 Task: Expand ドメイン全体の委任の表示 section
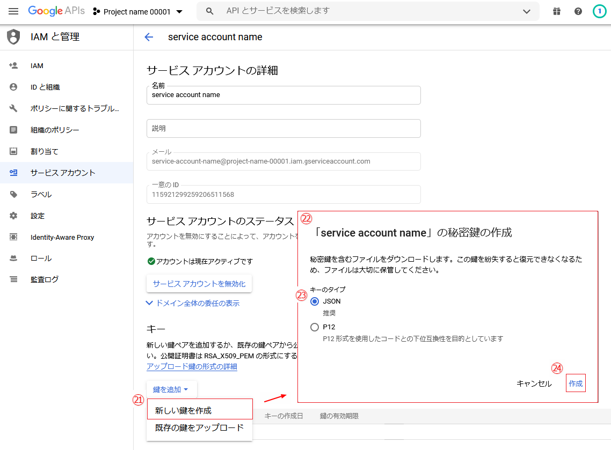193,303
